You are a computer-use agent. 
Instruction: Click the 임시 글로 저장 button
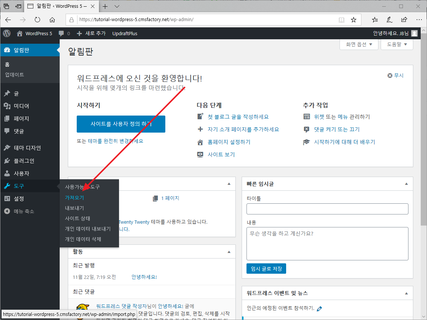pyautogui.click(x=266, y=269)
